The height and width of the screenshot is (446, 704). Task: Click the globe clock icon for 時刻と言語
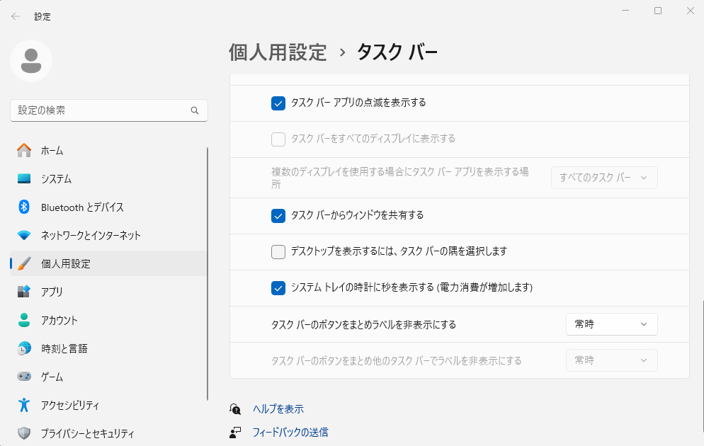24,348
